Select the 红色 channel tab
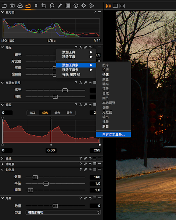 45,113
